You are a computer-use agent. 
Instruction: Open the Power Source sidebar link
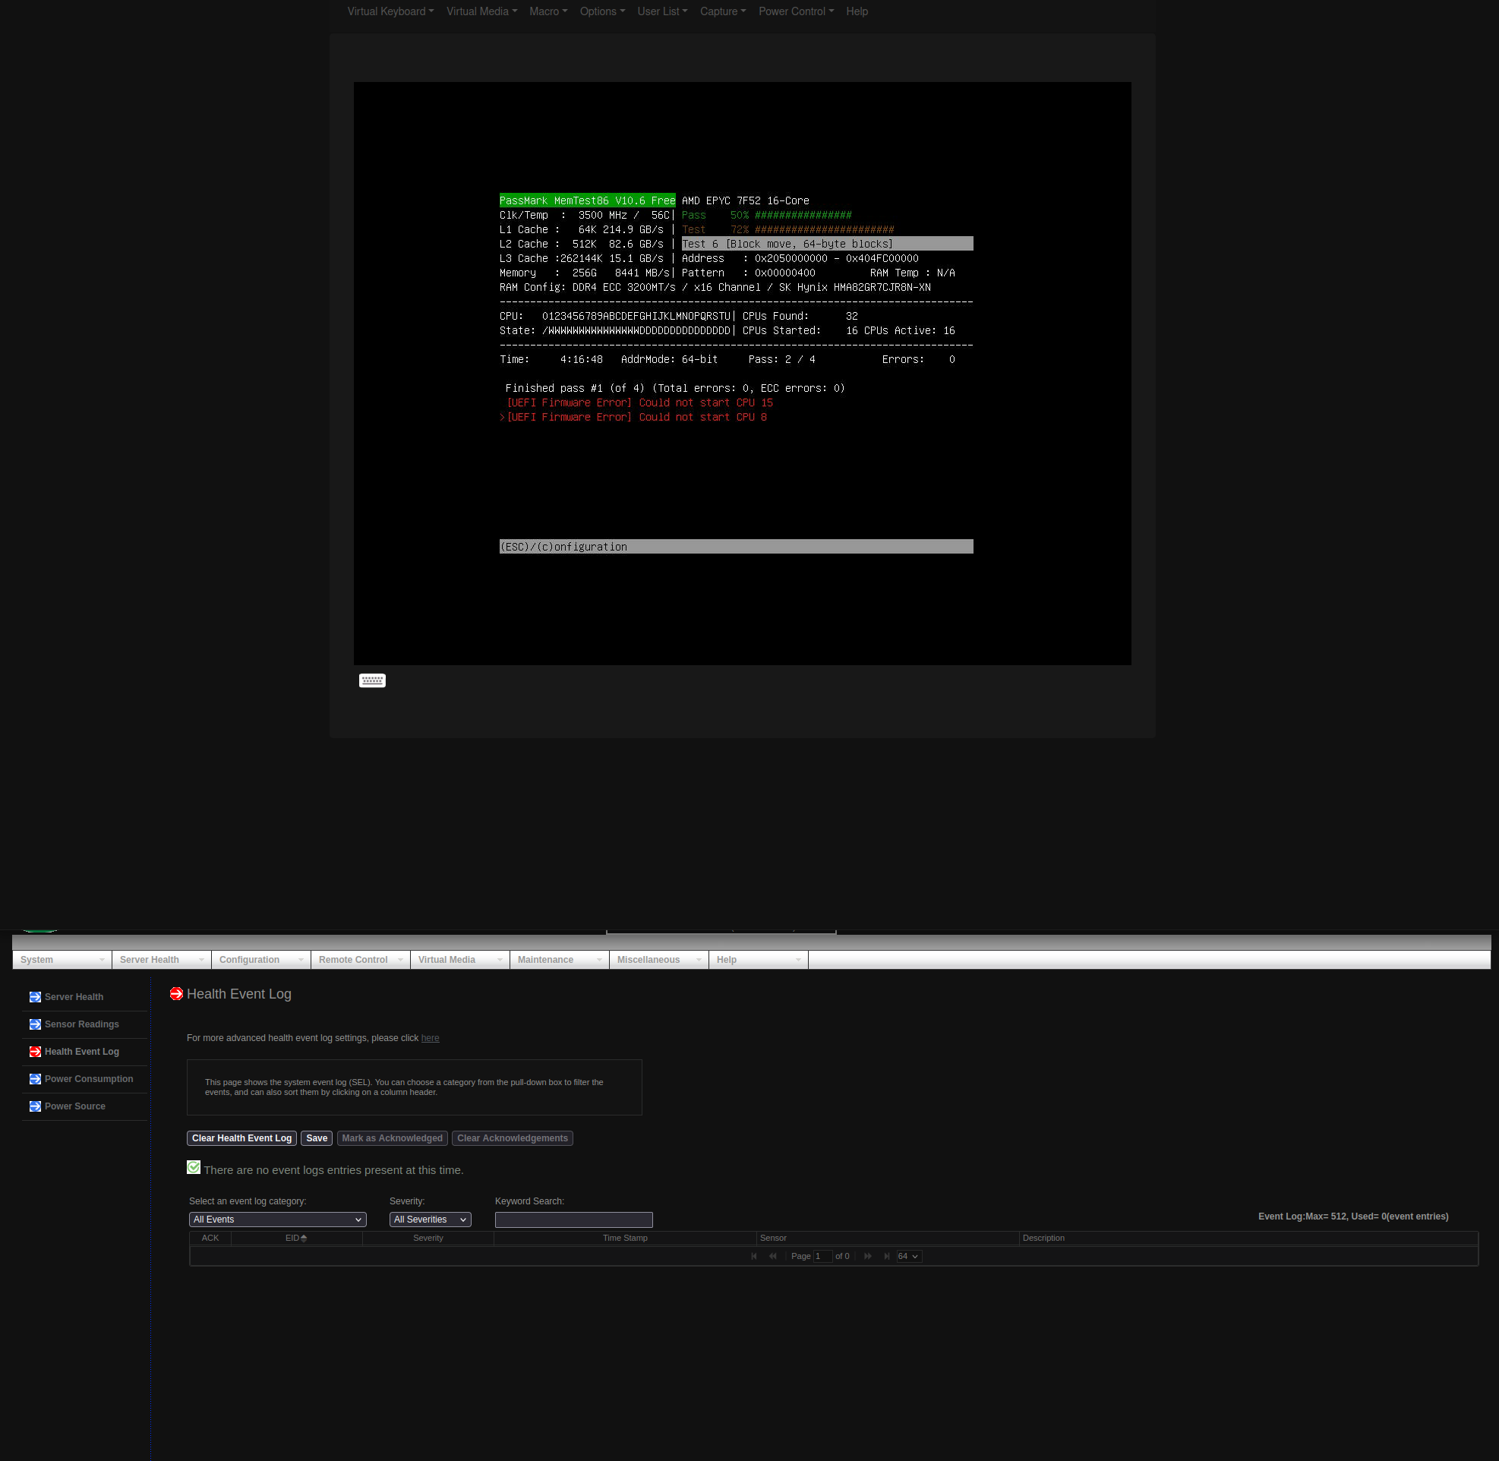(x=74, y=1106)
